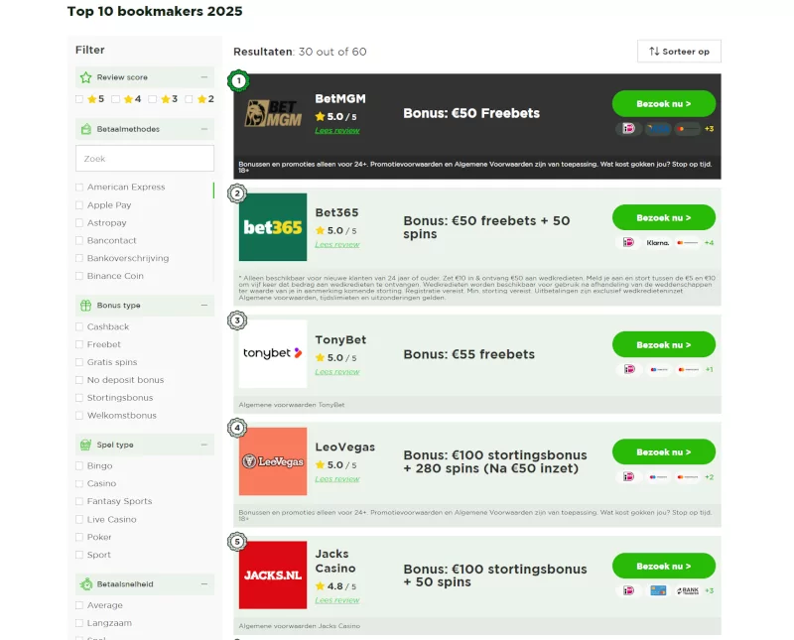Tick the 3-star review score checkbox
The height and width of the screenshot is (640, 794).
click(152, 99)
